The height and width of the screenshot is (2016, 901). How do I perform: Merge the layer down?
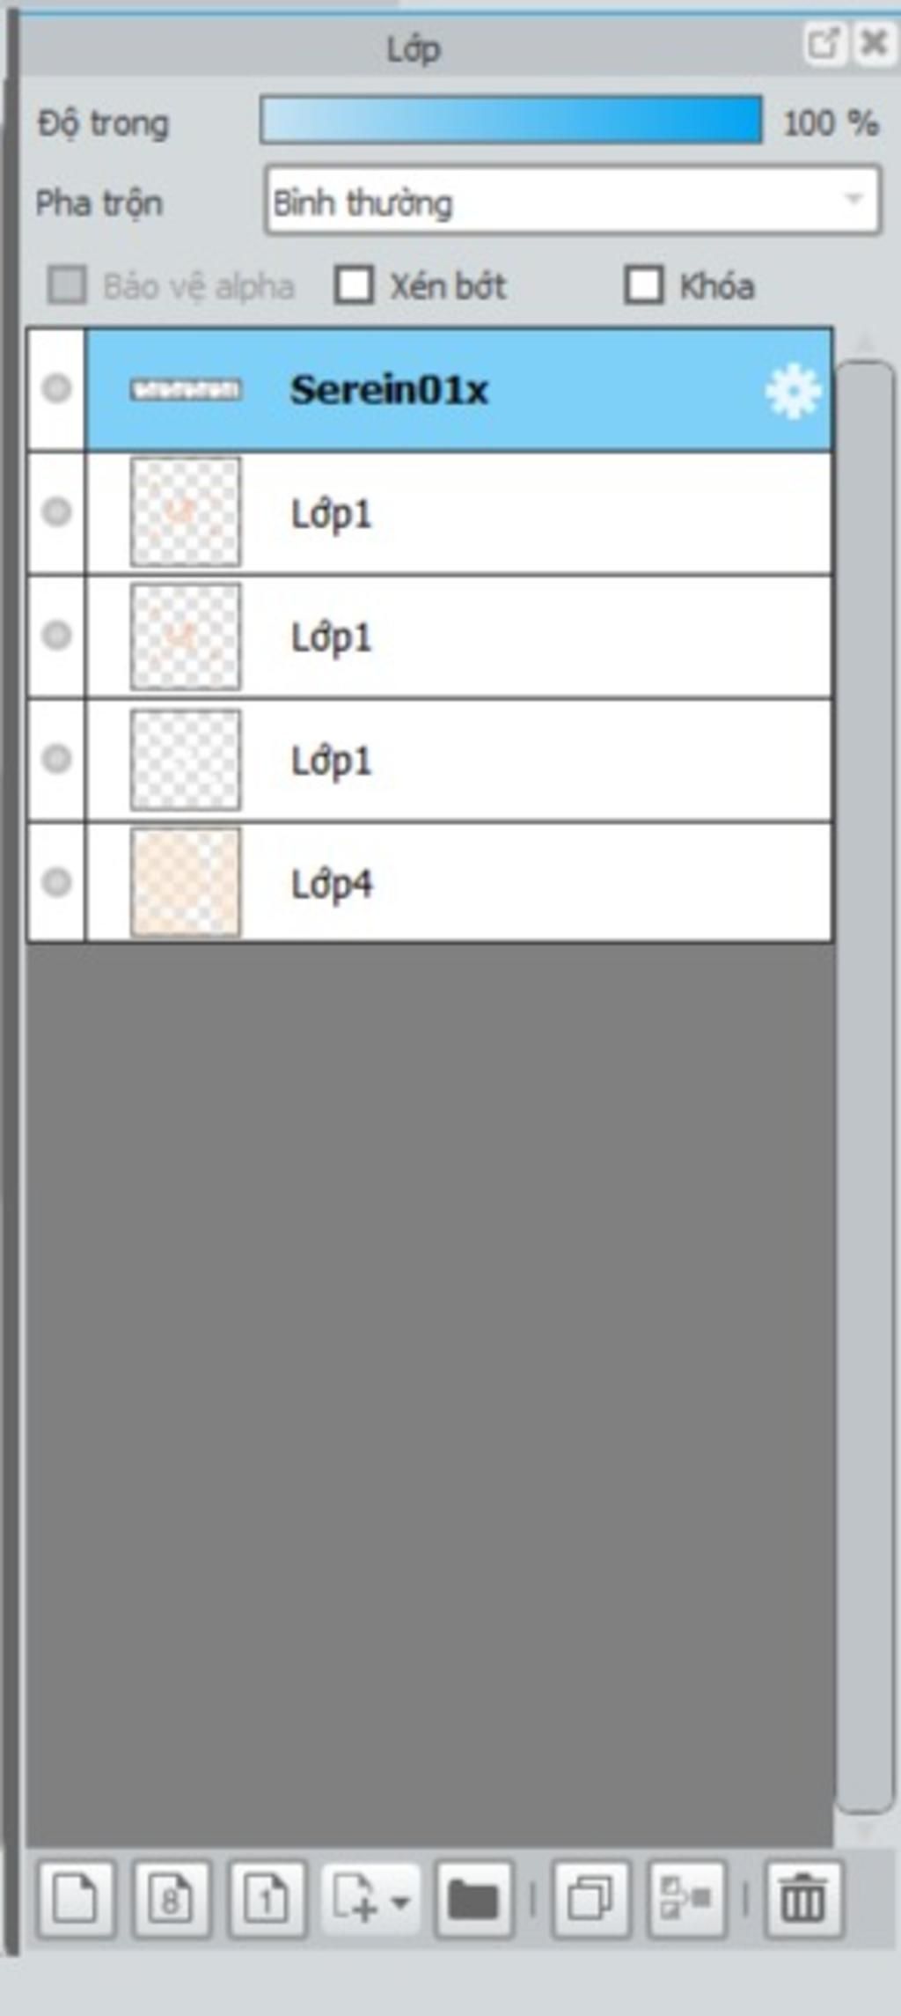point(687,1900)
